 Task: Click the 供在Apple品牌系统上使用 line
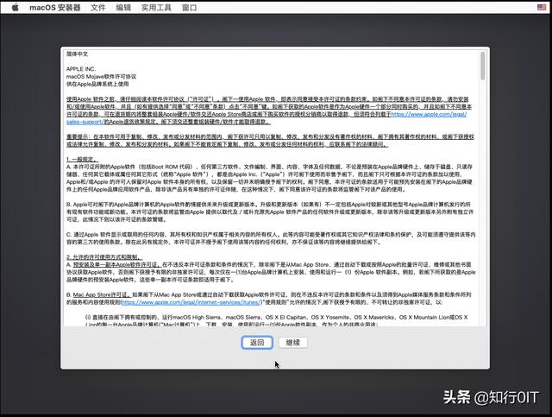[97, 84]
